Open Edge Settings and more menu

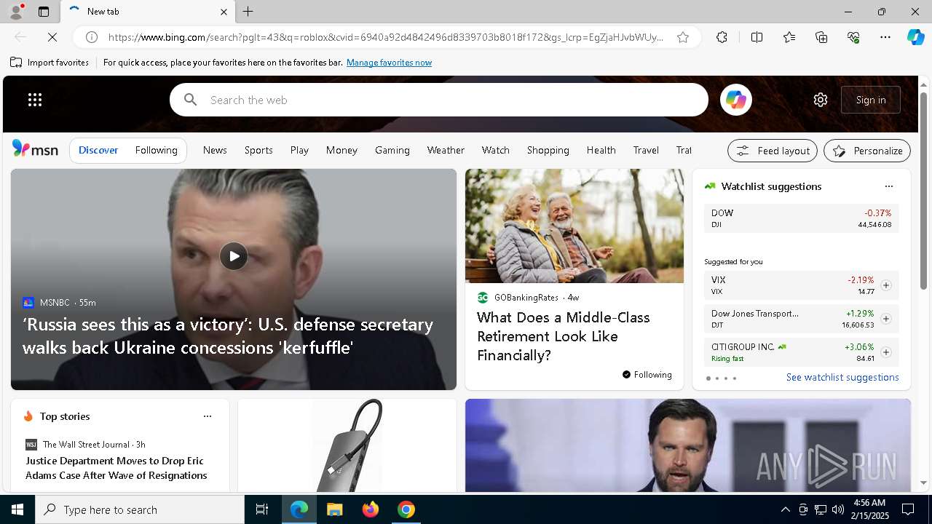point(885,37)
